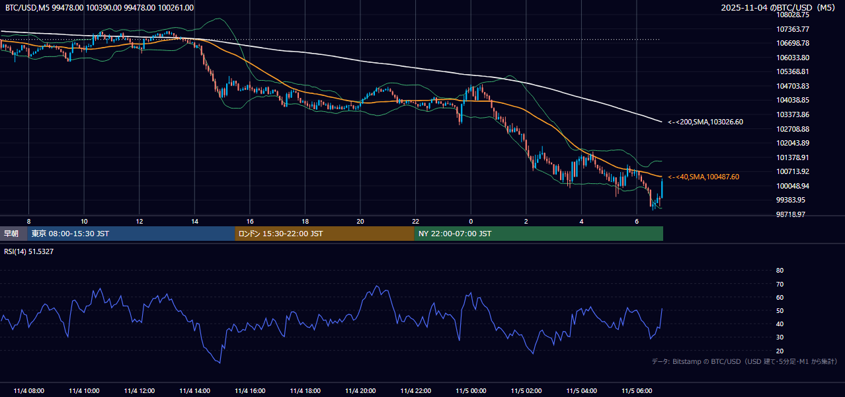845x397 pixels.
Task: Click the hour 22 tick under price chart
Action: pyautogui.click(x=415, y=221)
